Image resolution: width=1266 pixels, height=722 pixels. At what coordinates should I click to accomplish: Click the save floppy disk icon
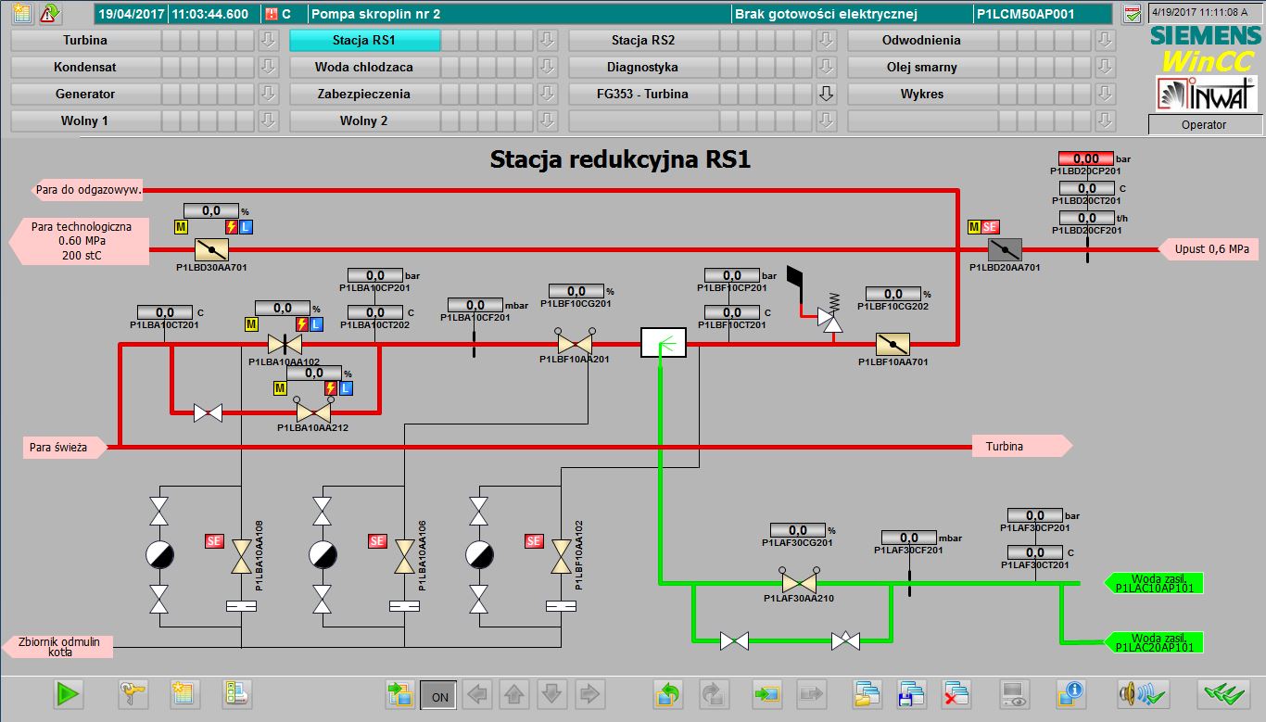(911, 692)
